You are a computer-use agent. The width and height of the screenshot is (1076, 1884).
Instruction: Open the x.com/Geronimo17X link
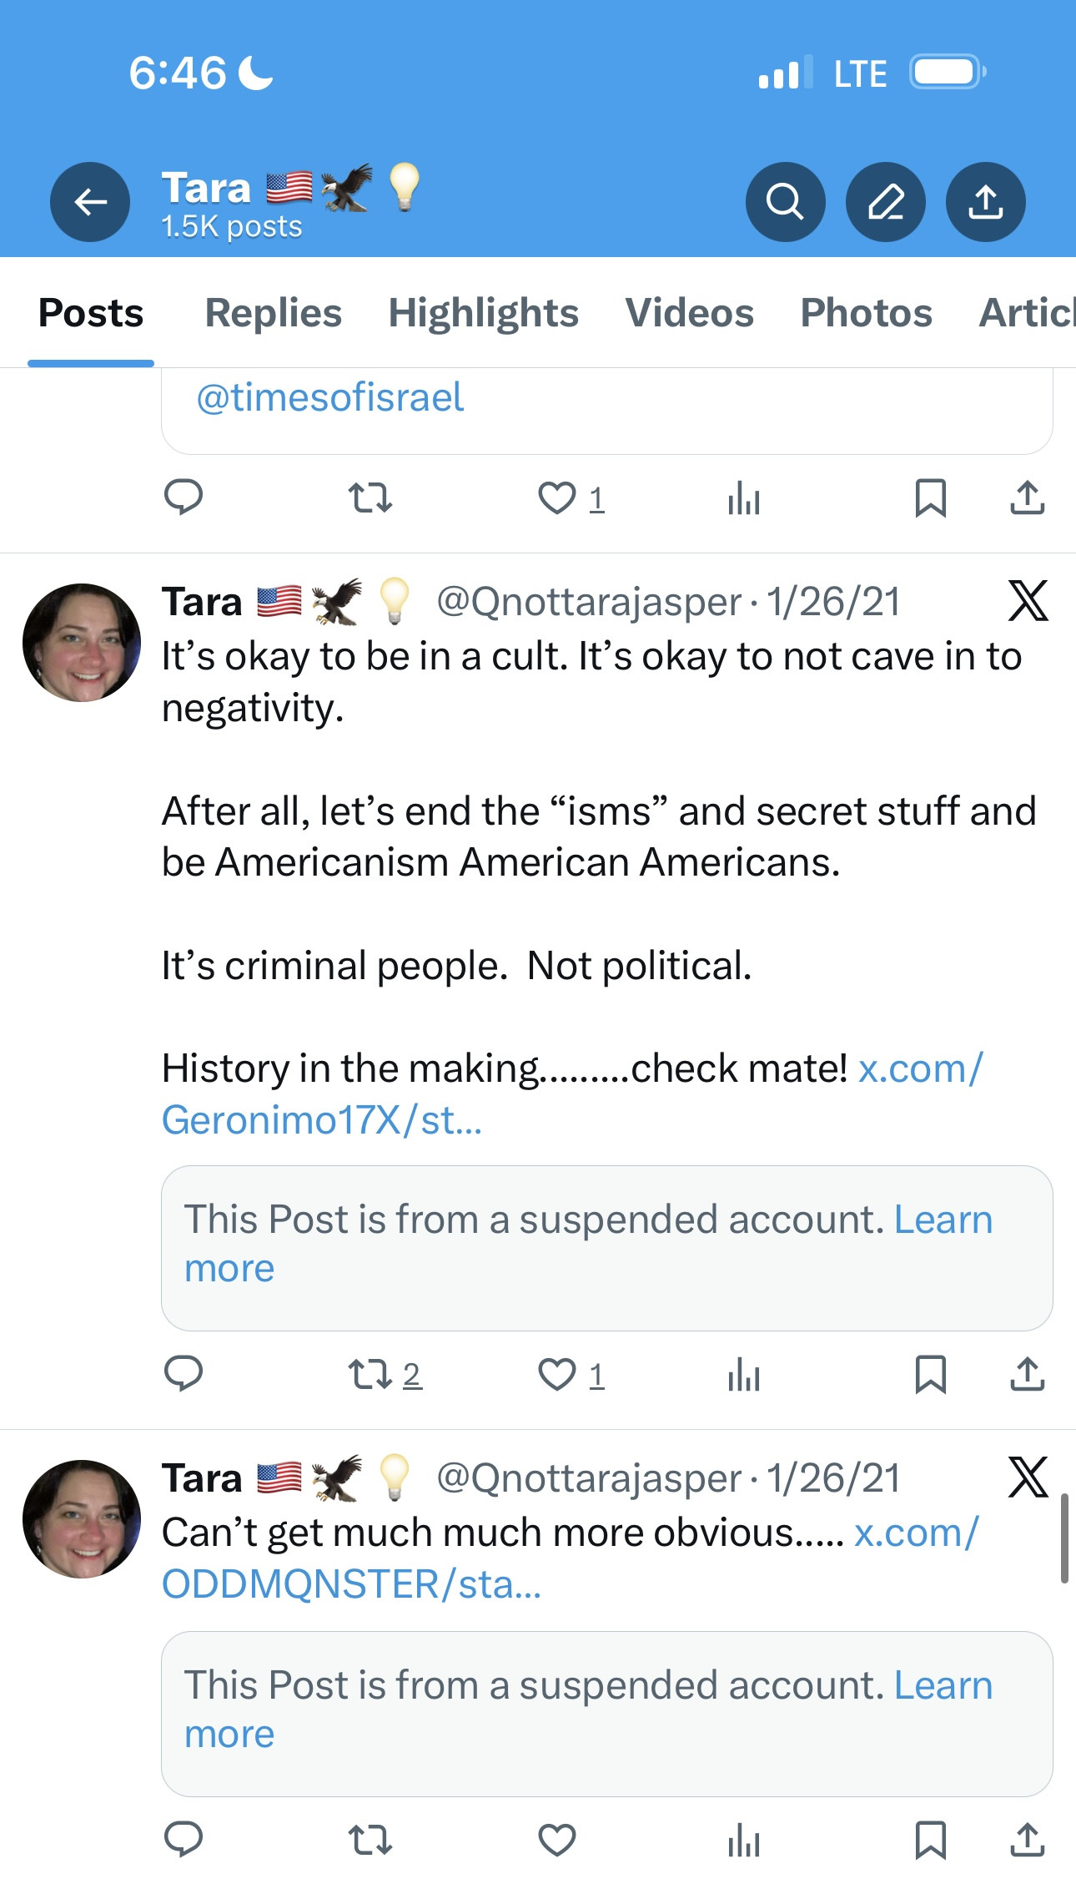point(322,1120)
